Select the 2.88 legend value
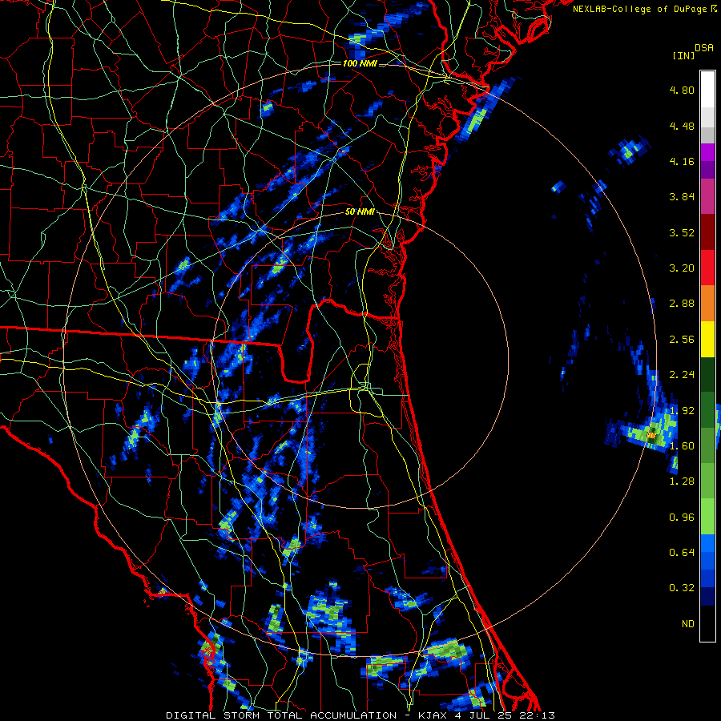Viewport: 721px width, 721px height. coord(682,304)
